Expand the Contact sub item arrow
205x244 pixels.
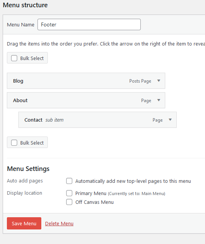170,120
